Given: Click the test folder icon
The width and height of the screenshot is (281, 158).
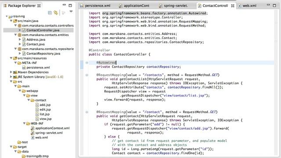Looking at the screenshot, I should tap(19, 142).
